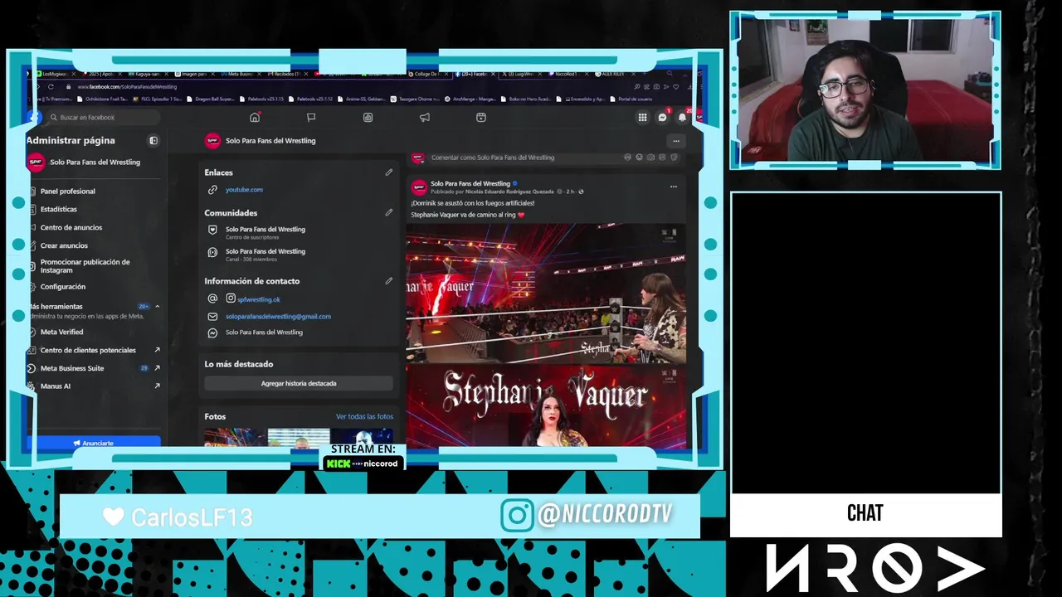Open the Facebook home feed icon
This screenshot has height=597, width=1062.
[x=255, y=118]
